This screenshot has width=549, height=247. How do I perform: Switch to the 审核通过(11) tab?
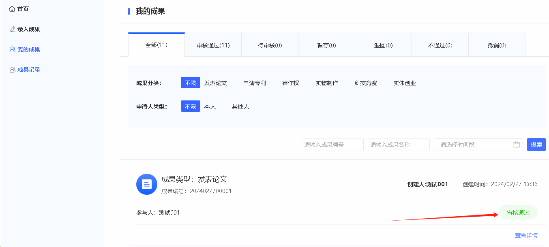pos(213,45)
